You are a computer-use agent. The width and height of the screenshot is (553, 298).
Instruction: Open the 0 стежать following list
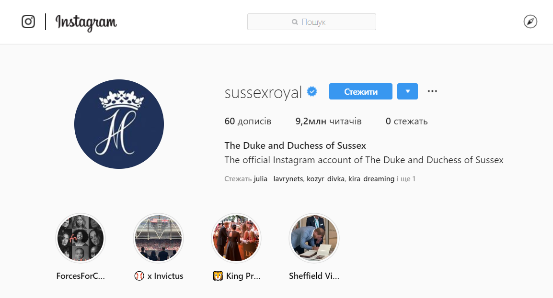coord(407,121)
